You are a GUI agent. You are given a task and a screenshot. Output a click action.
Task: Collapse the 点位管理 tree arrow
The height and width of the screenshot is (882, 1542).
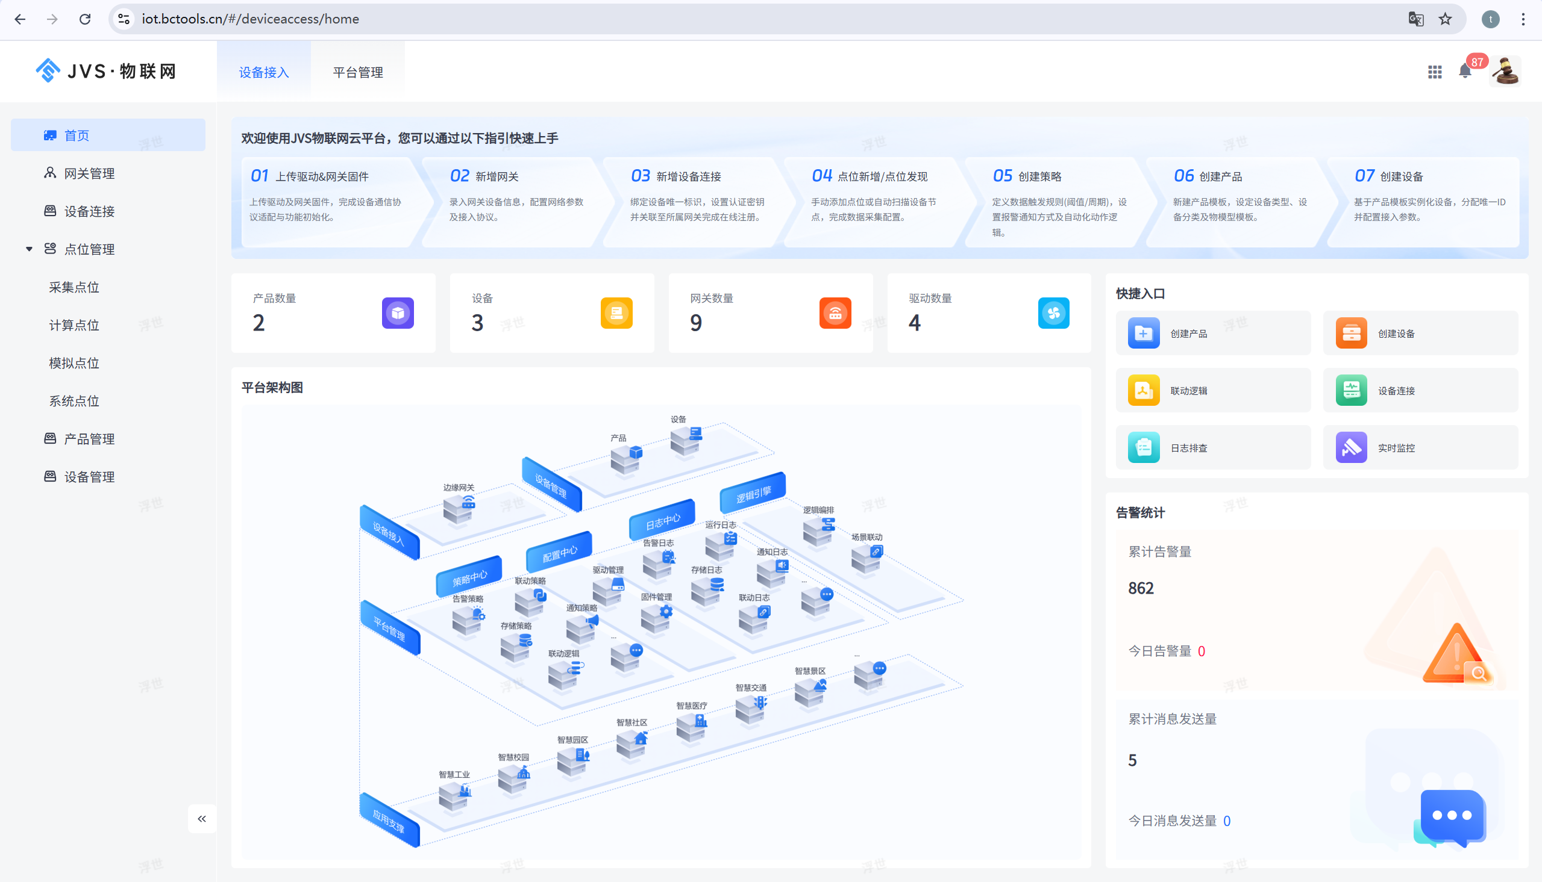pyautogui.click(x=29, y=249)
